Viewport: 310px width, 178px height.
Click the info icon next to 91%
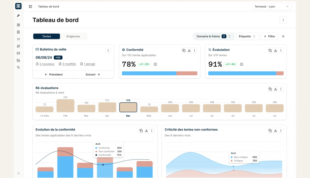pyautogui.click(x=241, y=64)
